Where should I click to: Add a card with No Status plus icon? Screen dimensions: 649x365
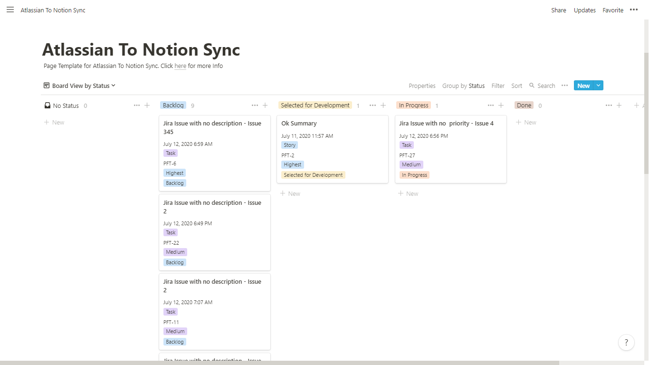[147, 106]
